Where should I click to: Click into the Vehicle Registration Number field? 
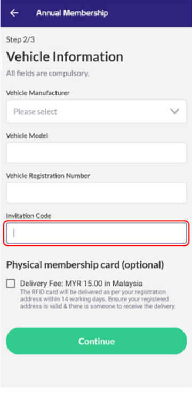(x=97, y=193)
